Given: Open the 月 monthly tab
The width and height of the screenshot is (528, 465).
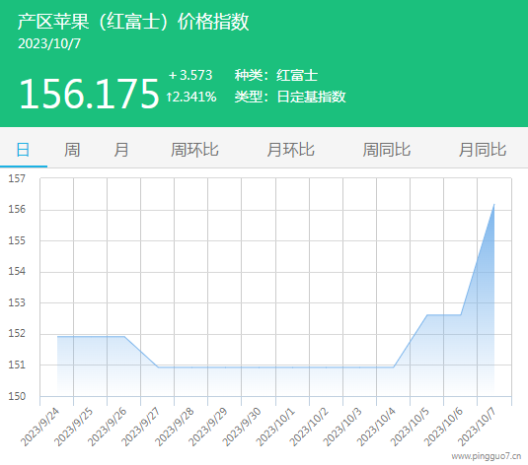Looking at the screenshot, I should tap(120, 150).
